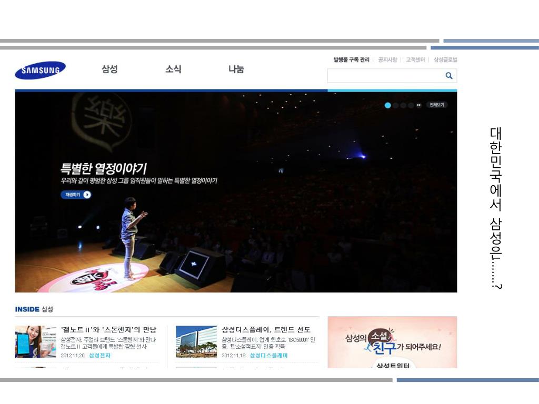
Task: Open the 소식 menu
Action: (173, 69)
